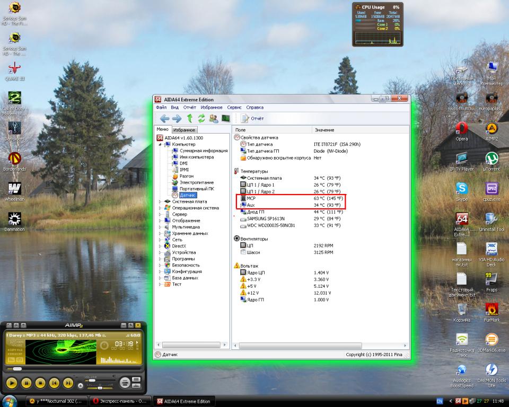Open the Opera desktop shortcut
509x407 pixels.
click(x=462, y=132)
